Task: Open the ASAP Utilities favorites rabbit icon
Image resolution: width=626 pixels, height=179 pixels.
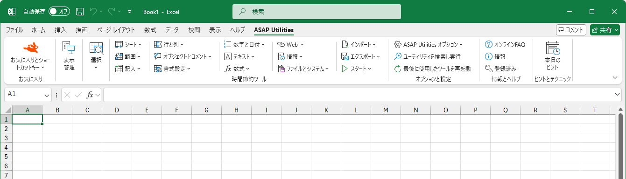Action: point(31,48)
